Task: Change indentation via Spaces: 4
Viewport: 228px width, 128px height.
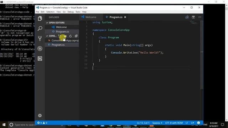Action: coord(157,123)
